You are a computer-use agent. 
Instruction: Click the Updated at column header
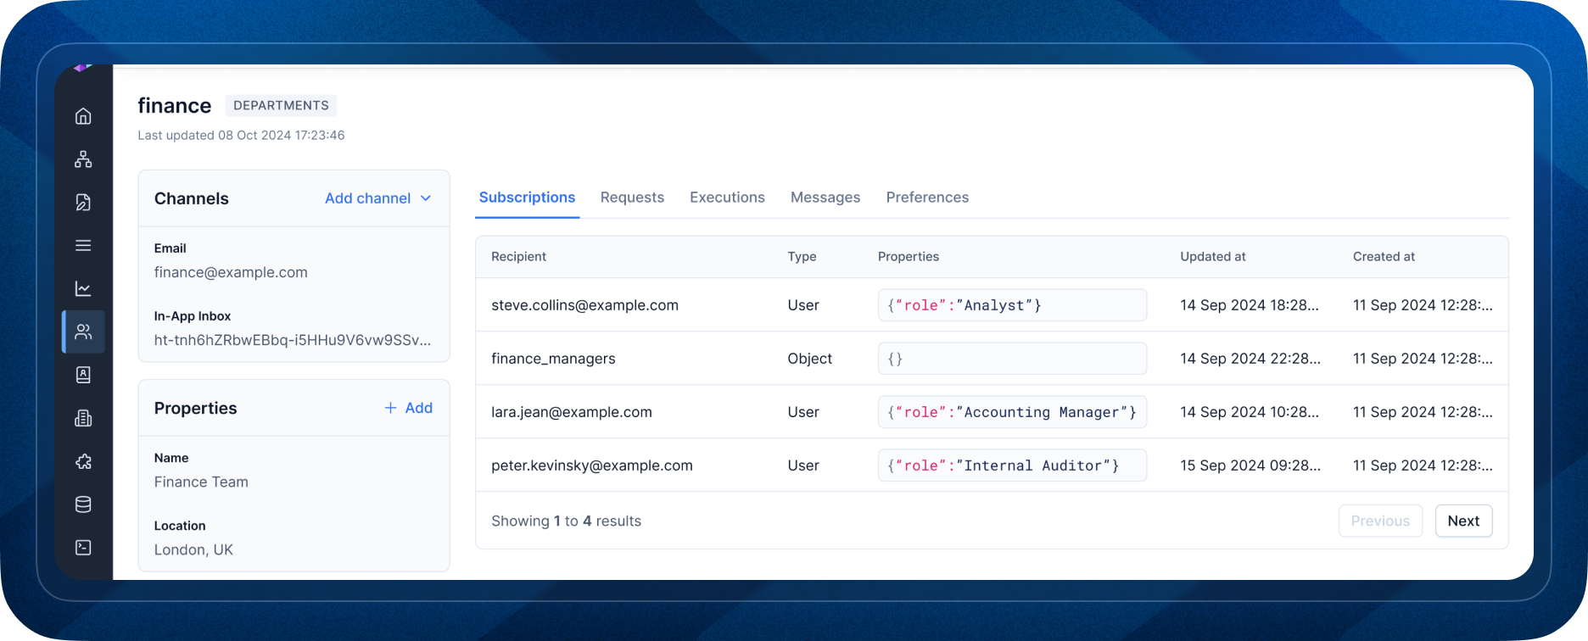coord(1213,257)
